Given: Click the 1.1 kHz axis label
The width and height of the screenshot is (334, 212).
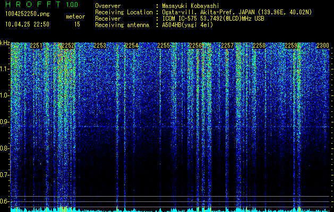Looking at the screenshot, I should coord(4,69).
